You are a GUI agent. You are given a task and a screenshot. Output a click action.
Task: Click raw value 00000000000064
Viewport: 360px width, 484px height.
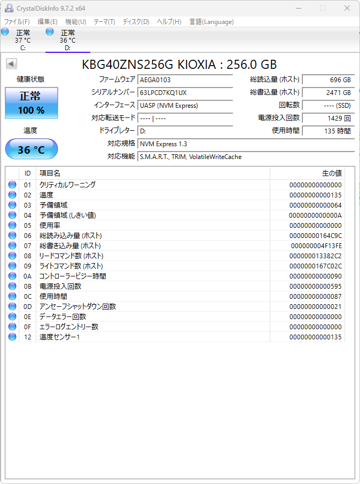click(316, 205)
